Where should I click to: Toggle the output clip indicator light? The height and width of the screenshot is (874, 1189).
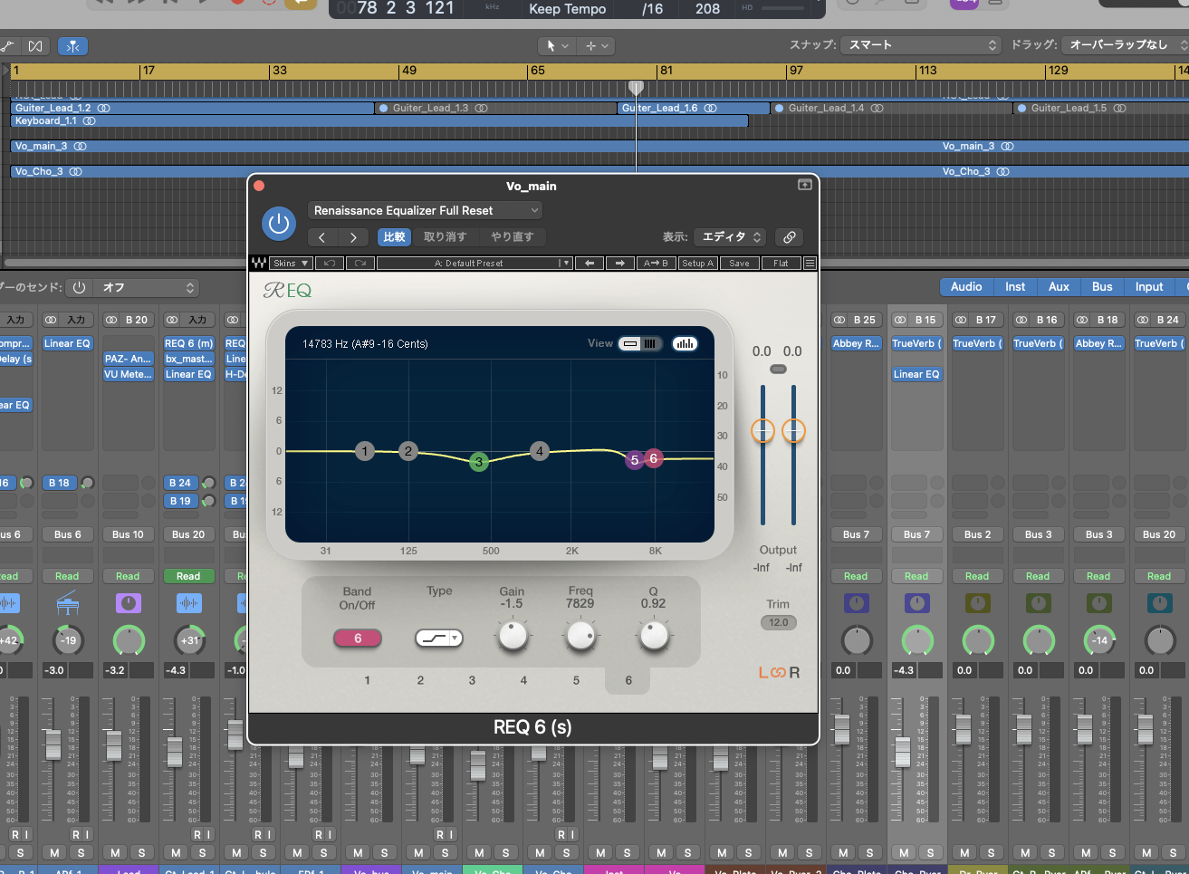(778, 370)
